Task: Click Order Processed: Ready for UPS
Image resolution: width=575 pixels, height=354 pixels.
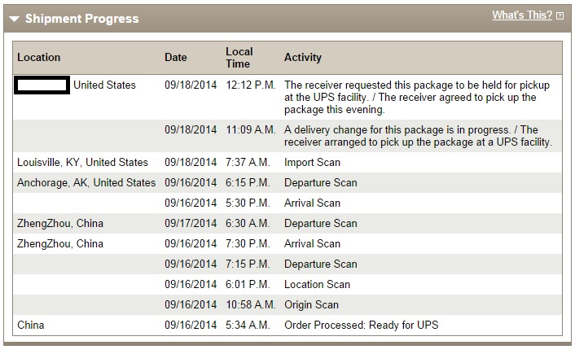Action: [x=362, y=325]
